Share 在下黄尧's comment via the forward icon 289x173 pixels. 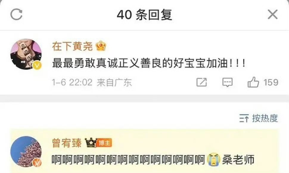click(x=201, y=82)
